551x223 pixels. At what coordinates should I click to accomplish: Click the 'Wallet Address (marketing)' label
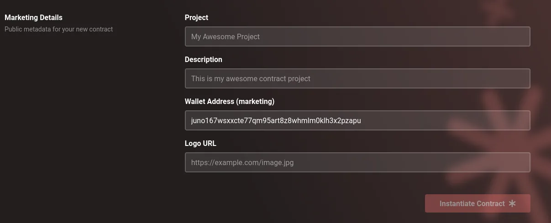click(230, 101)
